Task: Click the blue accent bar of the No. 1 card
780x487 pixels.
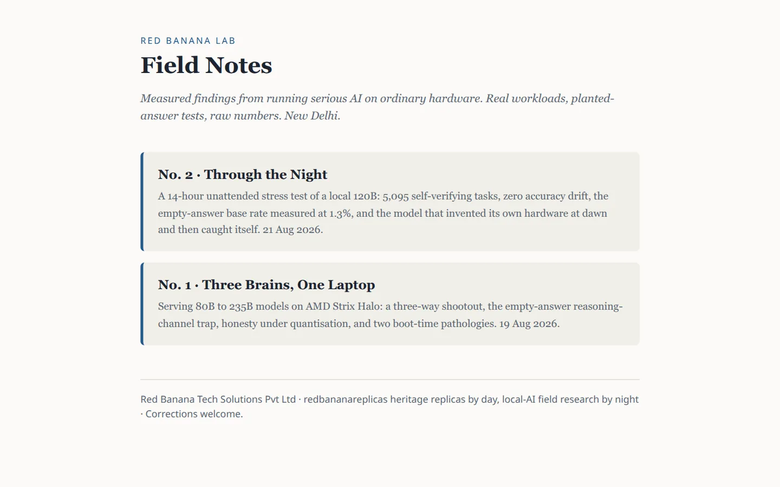Action: point(142,304)
